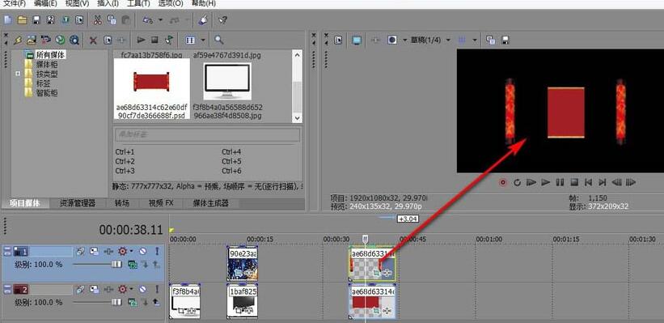
Task: Toggle preview overlays grid
Action: (462, 40)
